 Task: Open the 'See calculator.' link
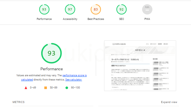(x=73, y=80)
